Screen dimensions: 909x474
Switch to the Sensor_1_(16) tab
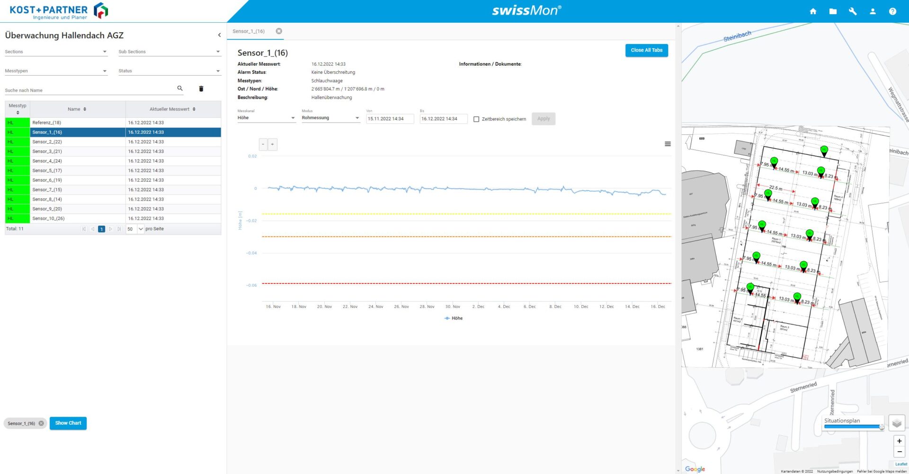[249, 31]
